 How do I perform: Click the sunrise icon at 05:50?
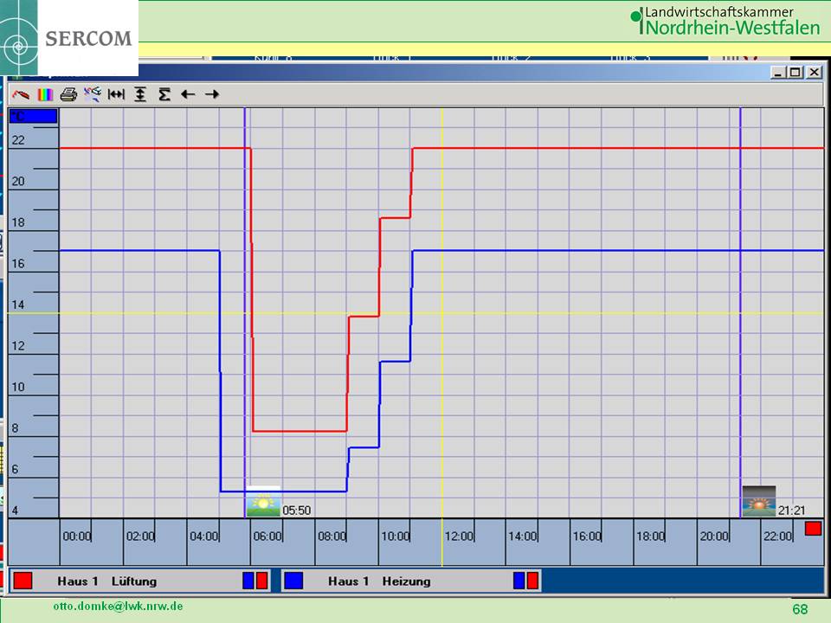pos(263,505)
